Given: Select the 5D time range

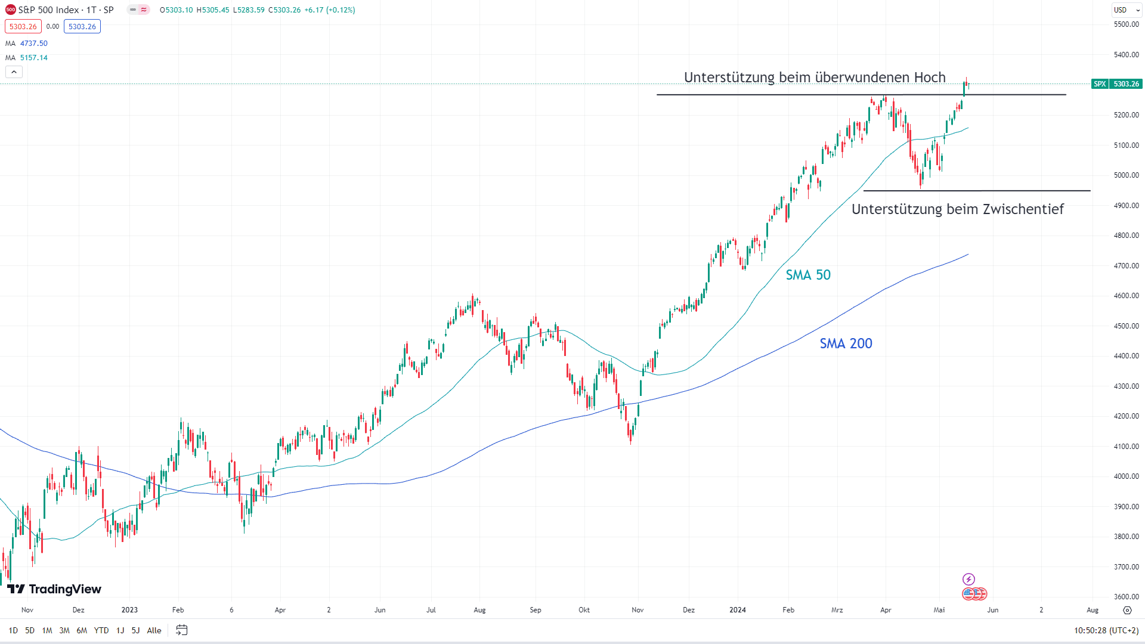Looking at the screenshot, I should (x=30, y=630).
